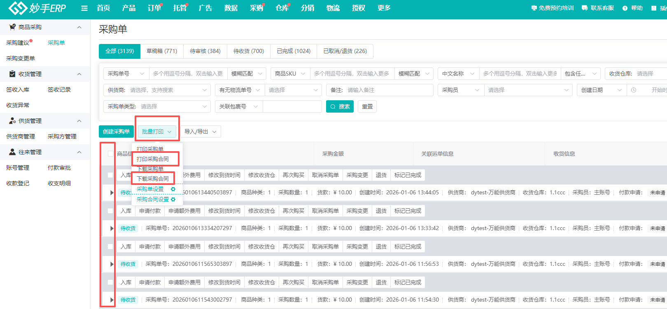The image size is (667, 309).
Task: Click gear icon next to 采购合同设置
Action: point(173,199)
